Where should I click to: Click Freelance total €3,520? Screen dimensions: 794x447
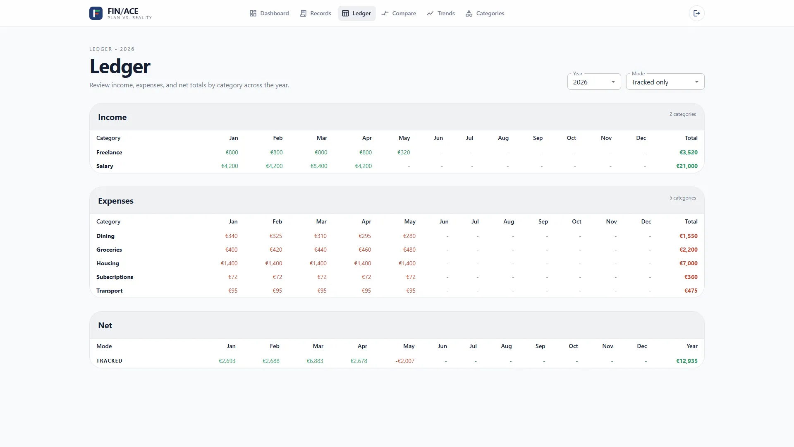point(689,152)
